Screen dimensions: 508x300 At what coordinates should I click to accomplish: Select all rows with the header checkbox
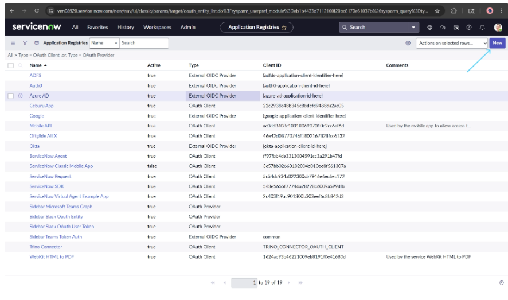[11, 65]
